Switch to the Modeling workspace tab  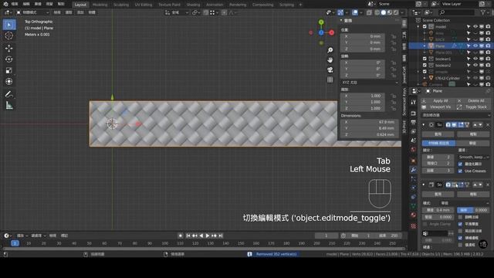click(100, 5)
